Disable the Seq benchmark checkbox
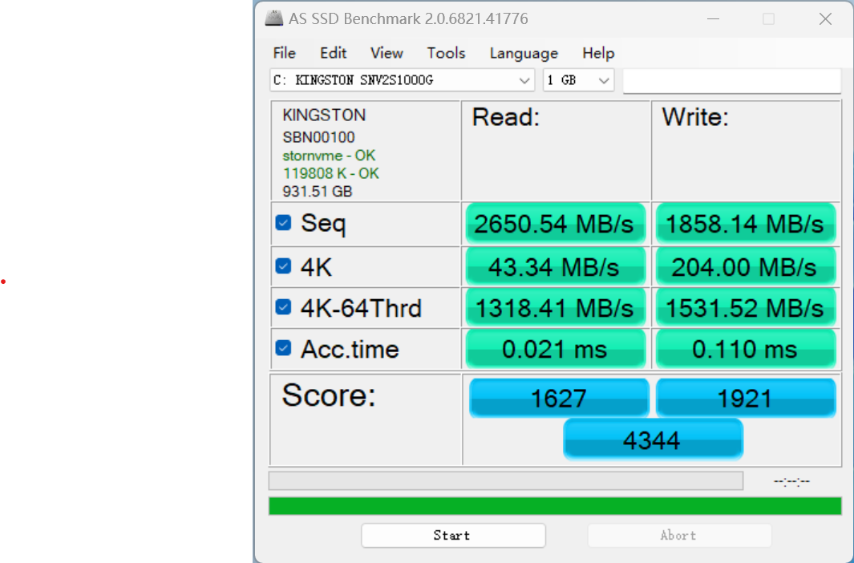 [x=284, y=224]
